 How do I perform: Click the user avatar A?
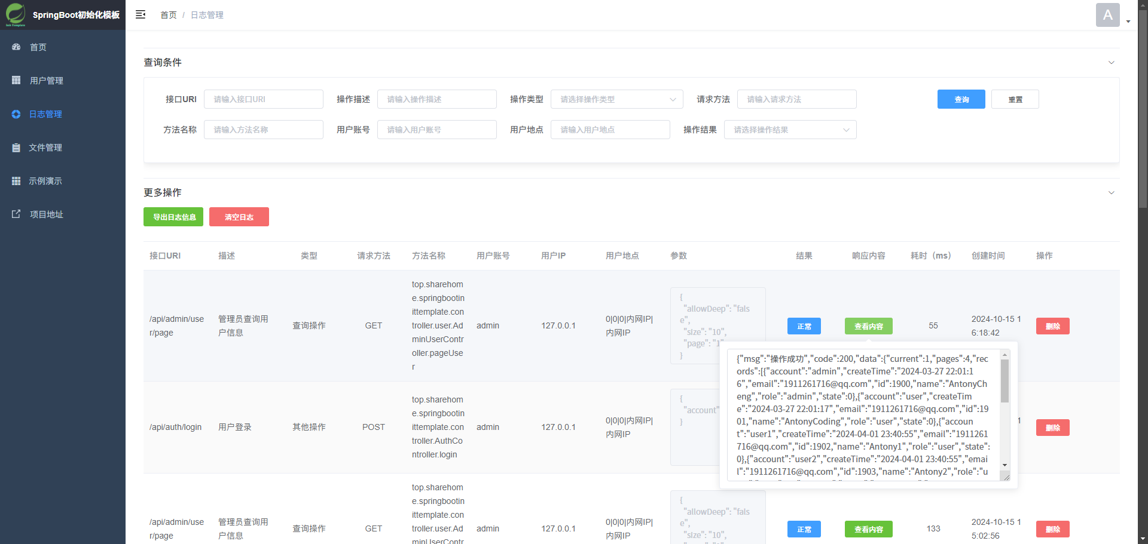point(1108,15)
